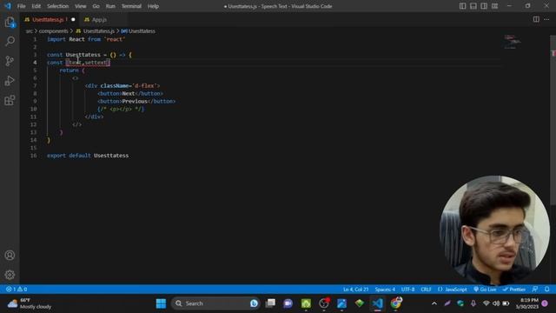
Task: Open the Chrome icon in taskbar
Action: point(396,303)
